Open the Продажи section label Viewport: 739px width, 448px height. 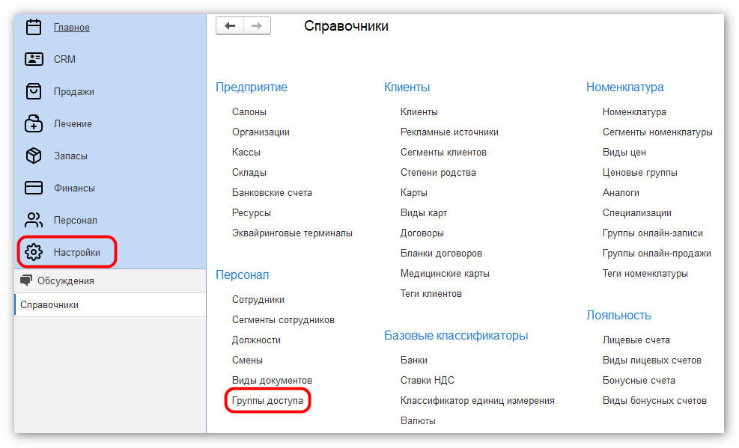[74, 92]
